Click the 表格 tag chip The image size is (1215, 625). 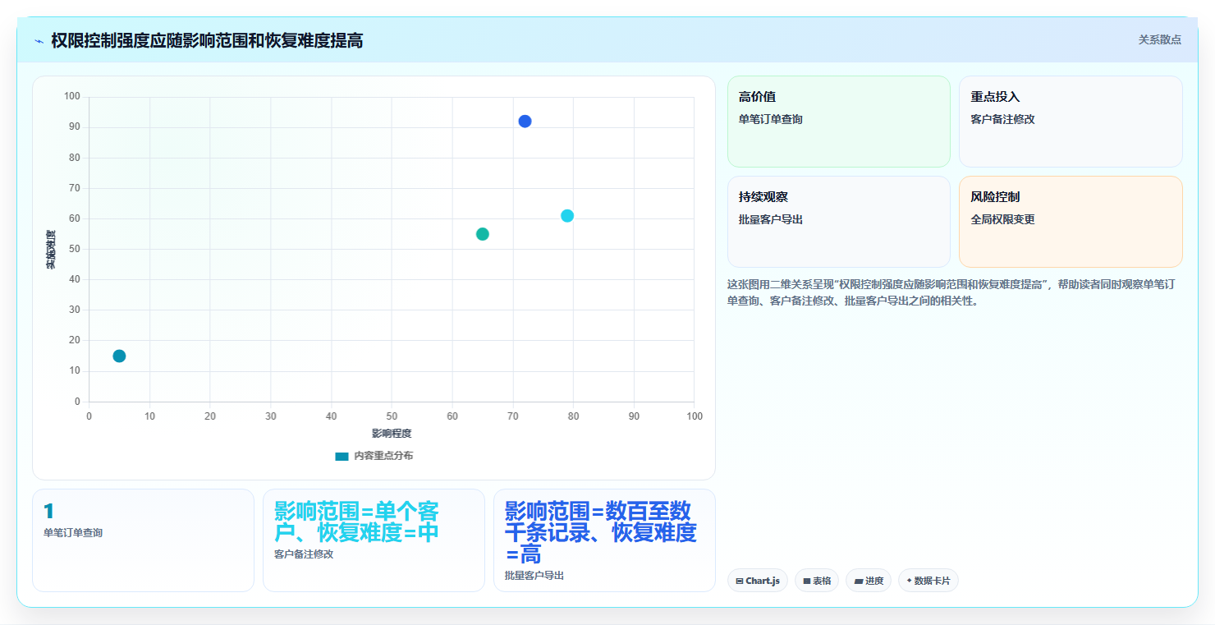(x=816, y=581)
